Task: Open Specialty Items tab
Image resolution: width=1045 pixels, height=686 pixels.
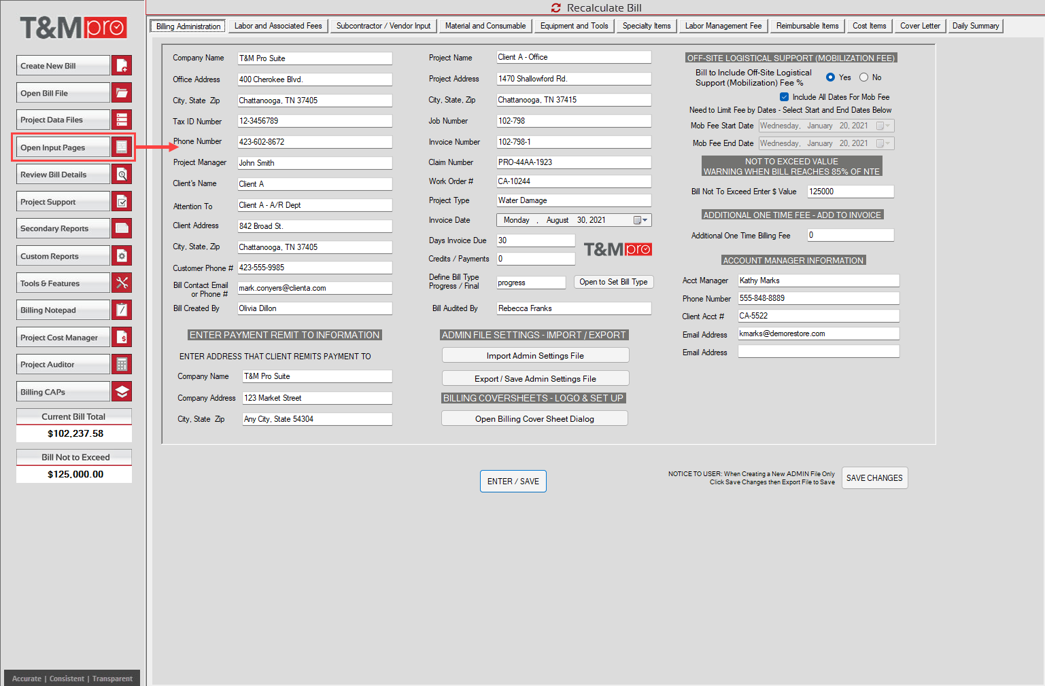Action: [x=647, y=26]
